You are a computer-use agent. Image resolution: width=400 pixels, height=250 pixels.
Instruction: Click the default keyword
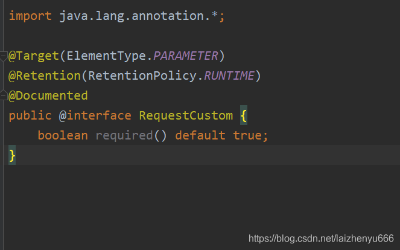200,135
